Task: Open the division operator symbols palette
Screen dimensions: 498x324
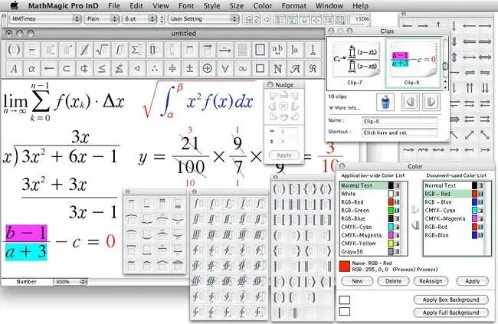Action: point(172,68)
